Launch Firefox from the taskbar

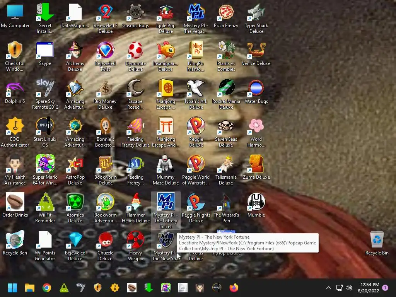tap(234, 288)
